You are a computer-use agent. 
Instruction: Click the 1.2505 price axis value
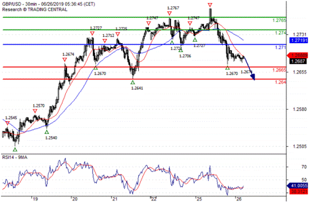pos(300,146)
